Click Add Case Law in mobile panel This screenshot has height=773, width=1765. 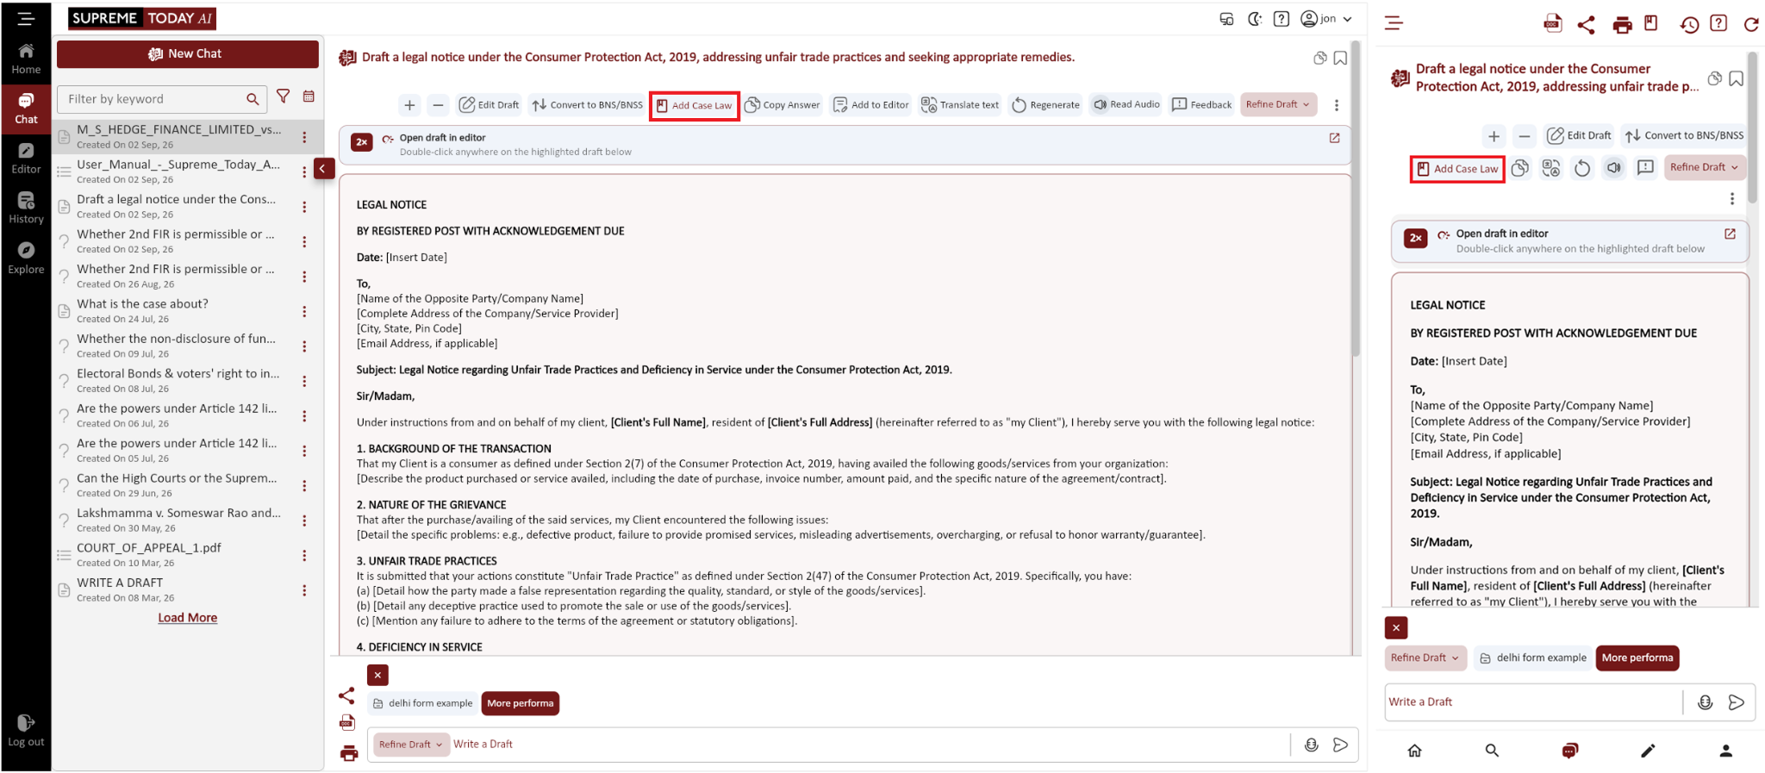tap(1457, 169)
